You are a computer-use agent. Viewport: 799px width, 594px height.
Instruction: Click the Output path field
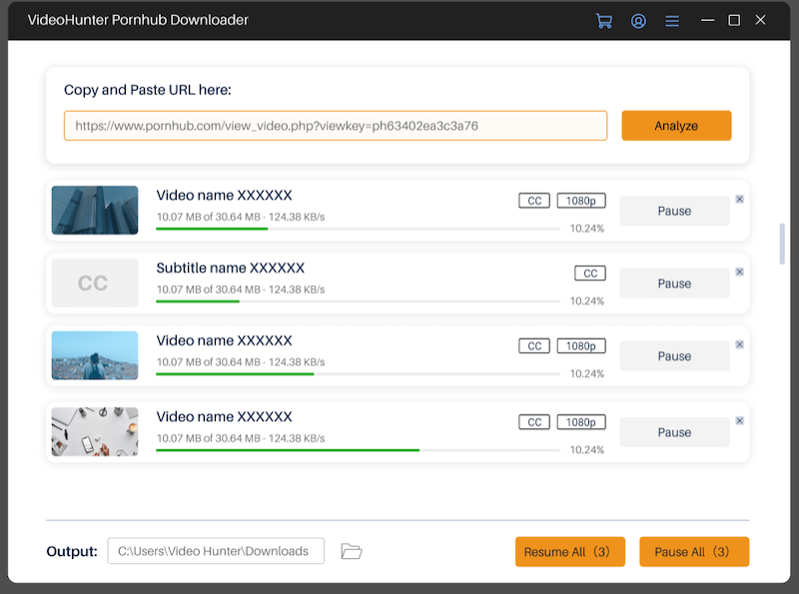pos(216,551)
